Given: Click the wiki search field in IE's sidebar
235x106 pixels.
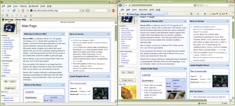Looking at the screenshot, I should tap(128, 69).
